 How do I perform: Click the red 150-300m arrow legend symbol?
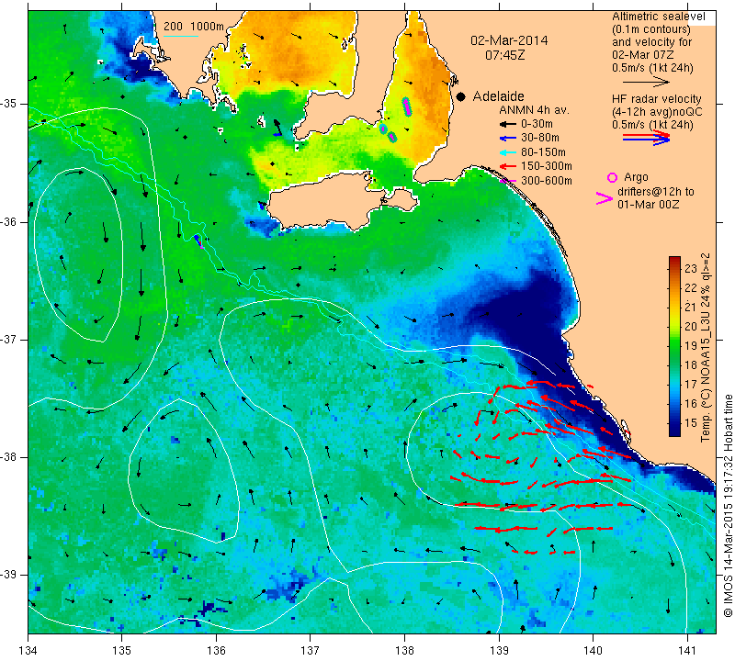coord(507,166)
